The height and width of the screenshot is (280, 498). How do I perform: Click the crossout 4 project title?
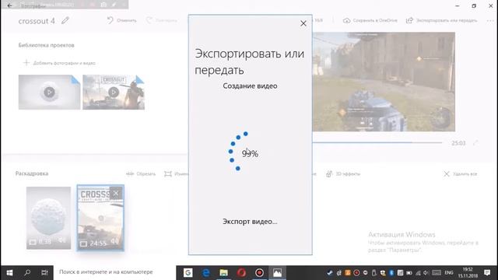[37, 21]
